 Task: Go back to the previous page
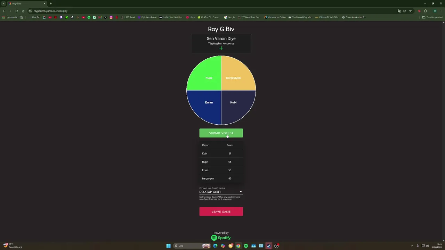[4, 11]
